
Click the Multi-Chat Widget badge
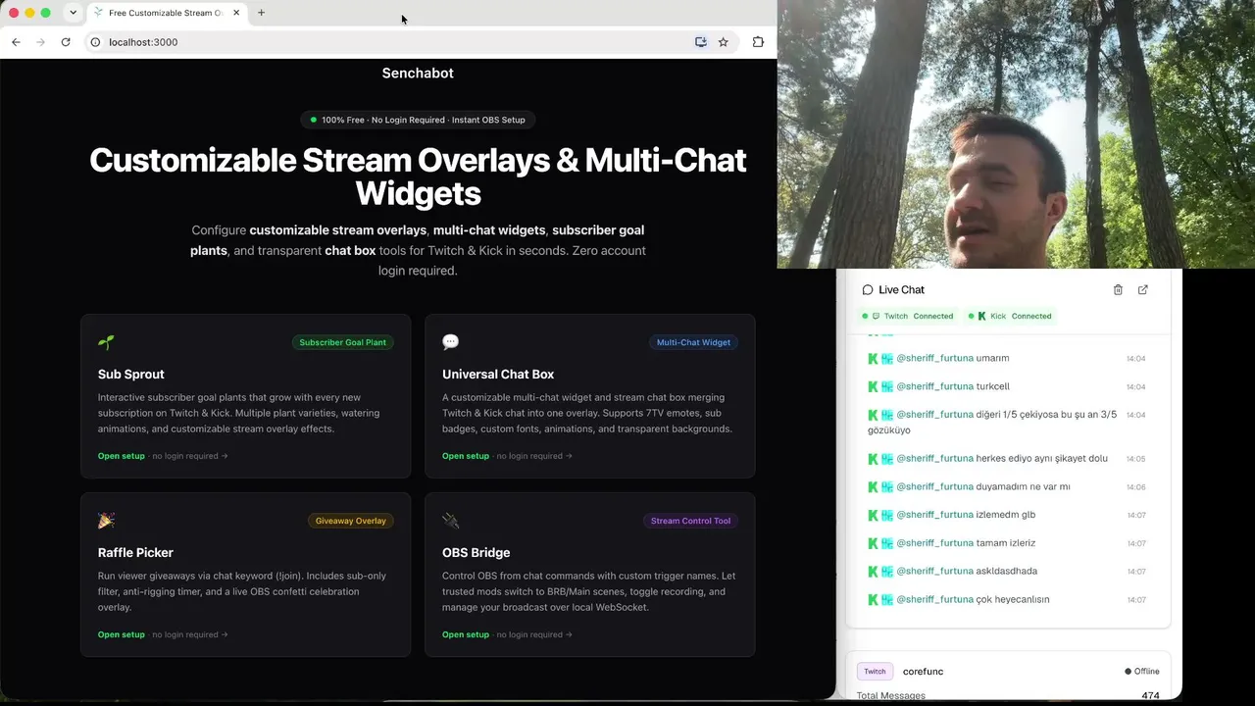(x=693, y=342)
